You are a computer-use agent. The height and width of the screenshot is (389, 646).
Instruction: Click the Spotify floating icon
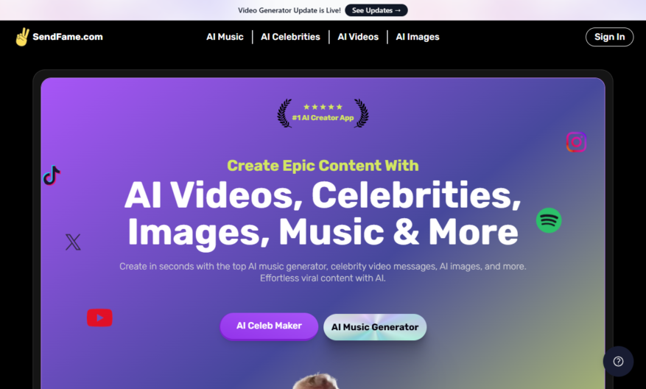point(549,220)
